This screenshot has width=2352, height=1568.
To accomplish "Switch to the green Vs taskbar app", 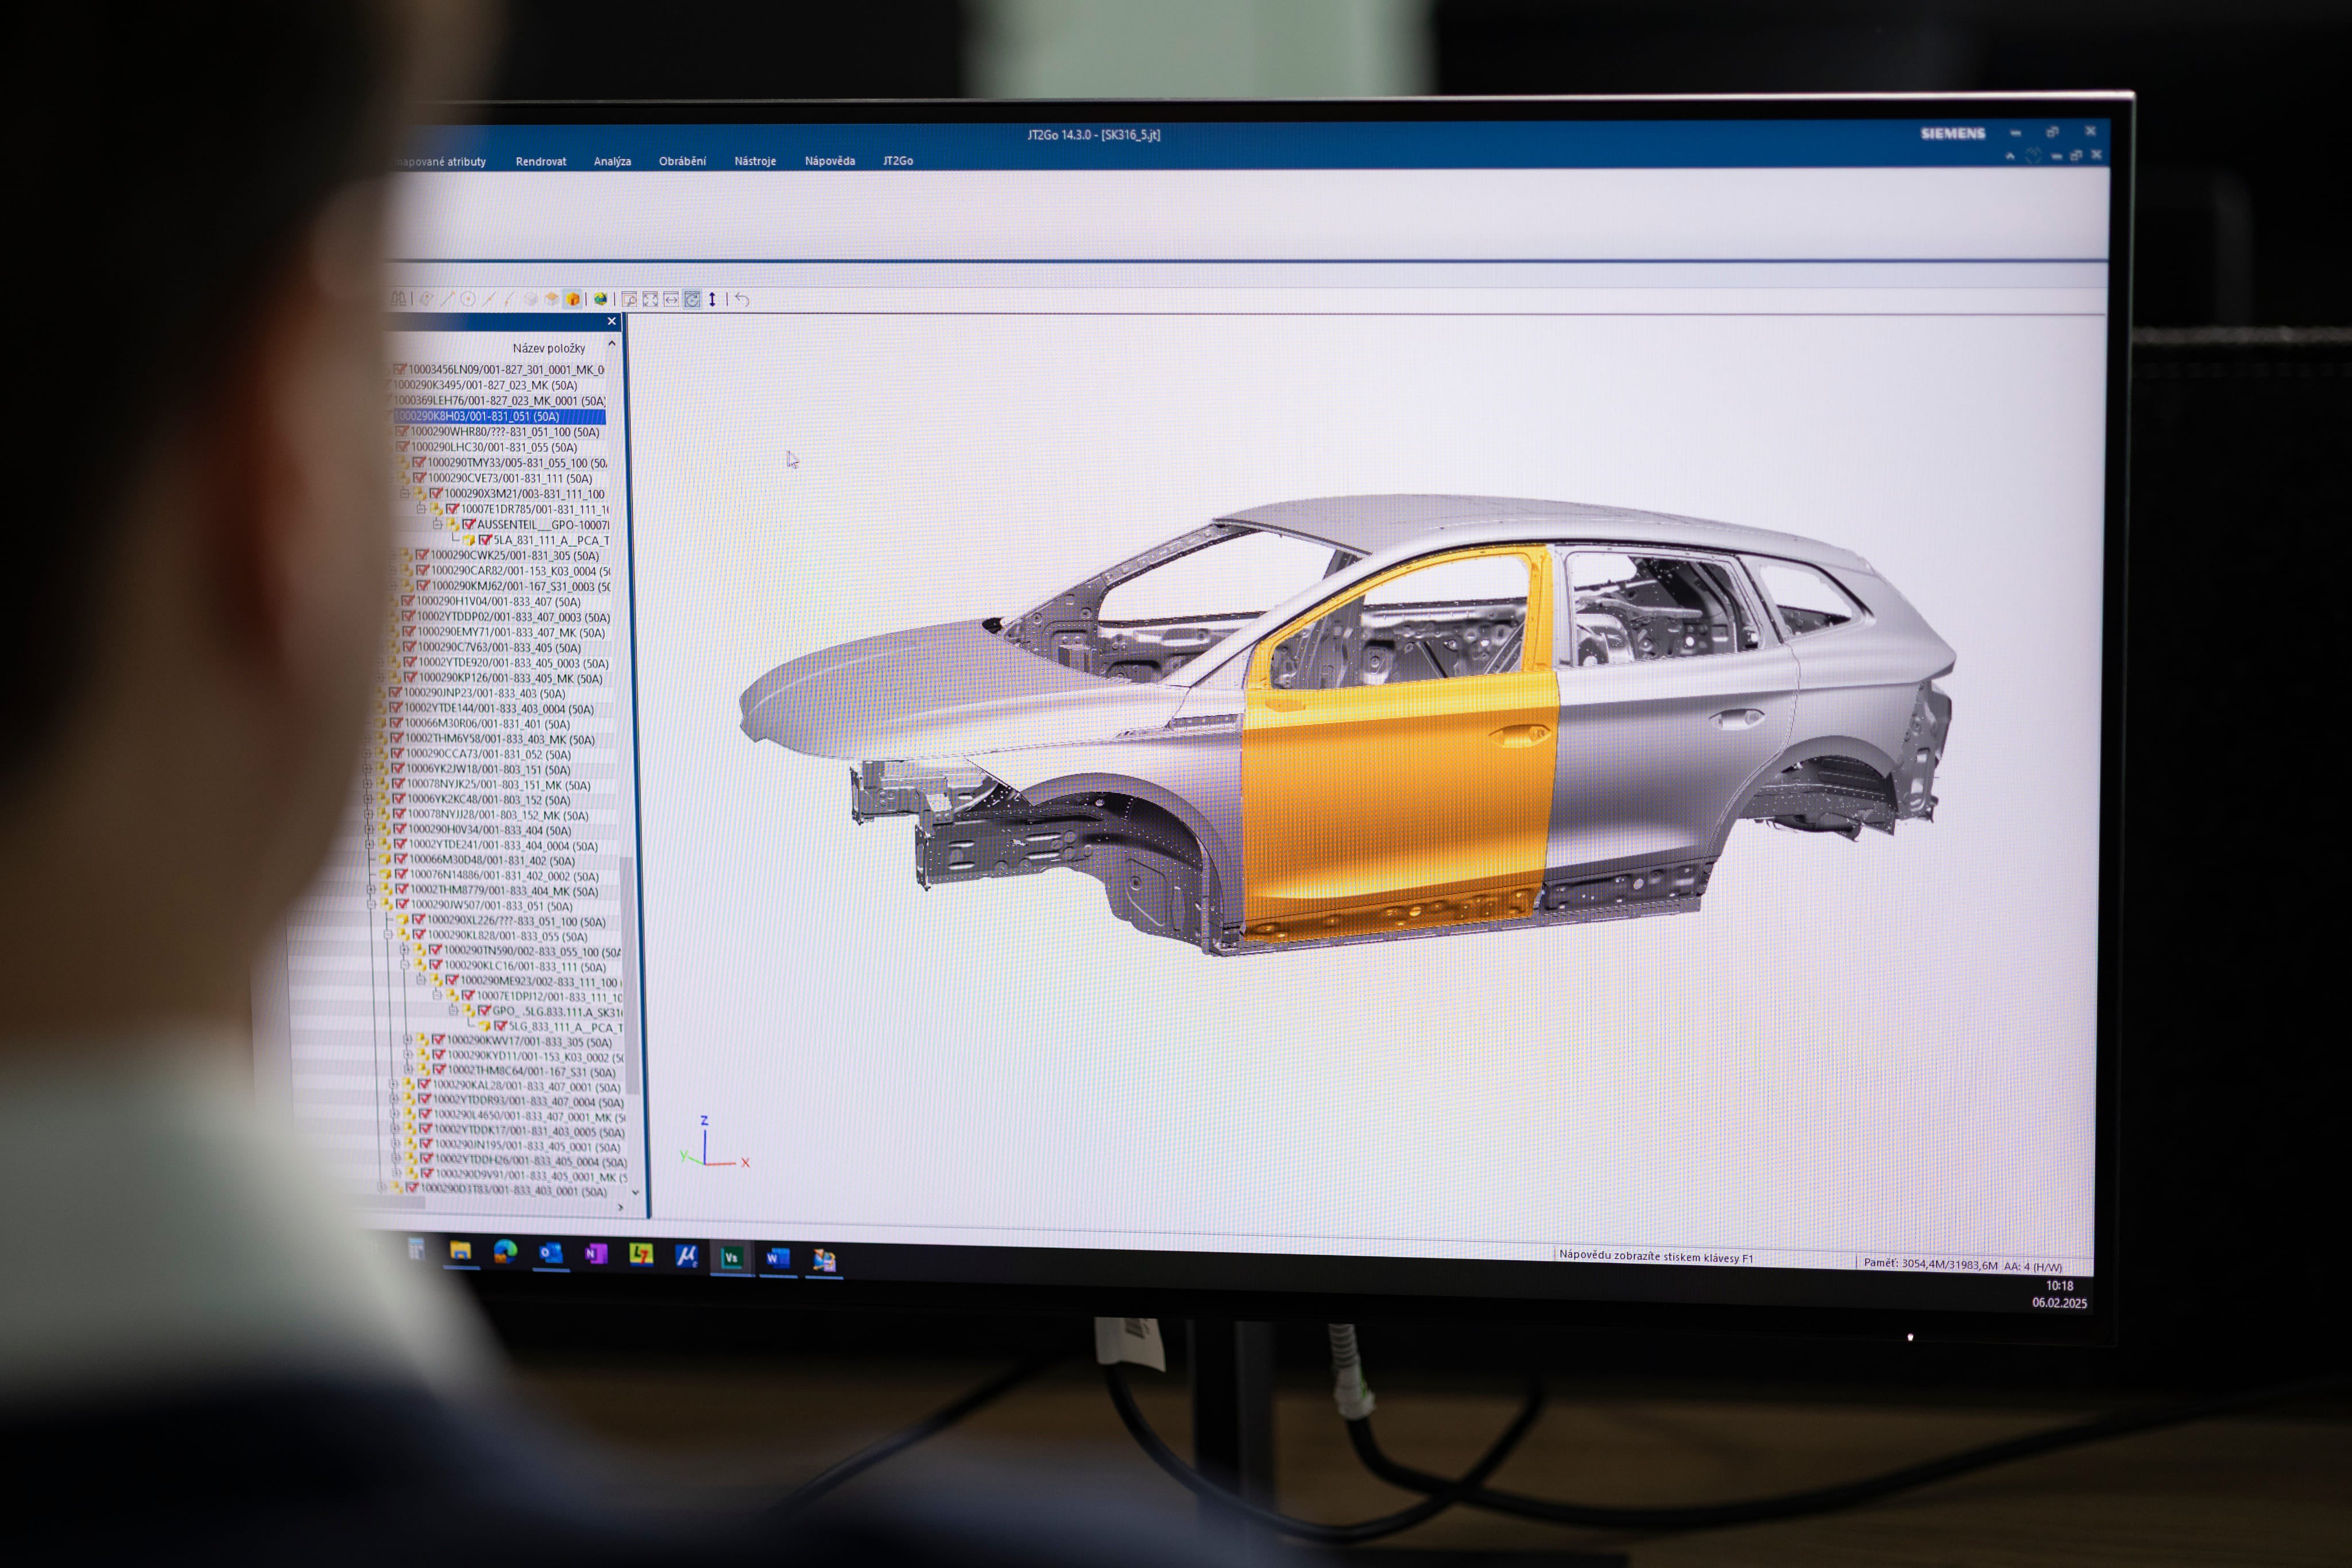I will 731,1257.
